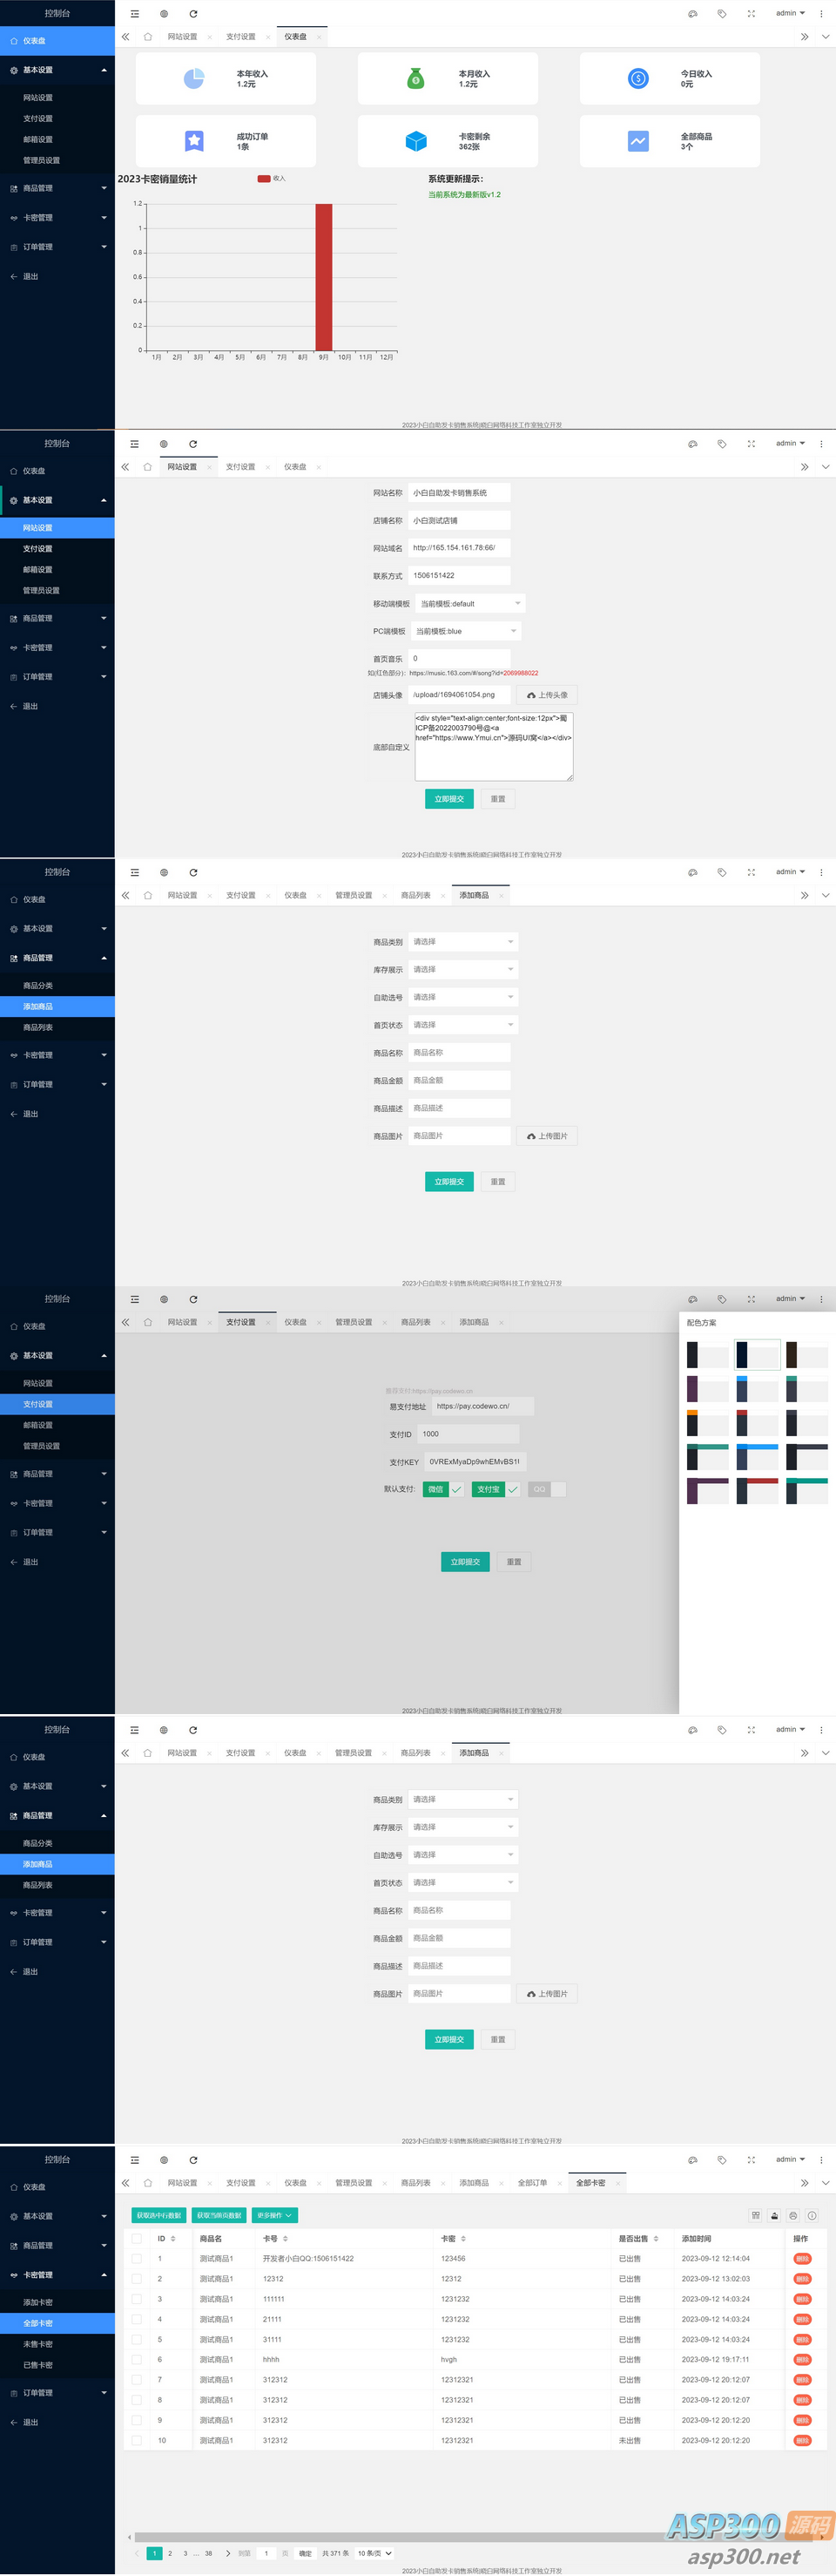Screen dimensions: 836x2576
Task: Click the green money bag icon for 本月收入
Action: click(x=415, y=78)
